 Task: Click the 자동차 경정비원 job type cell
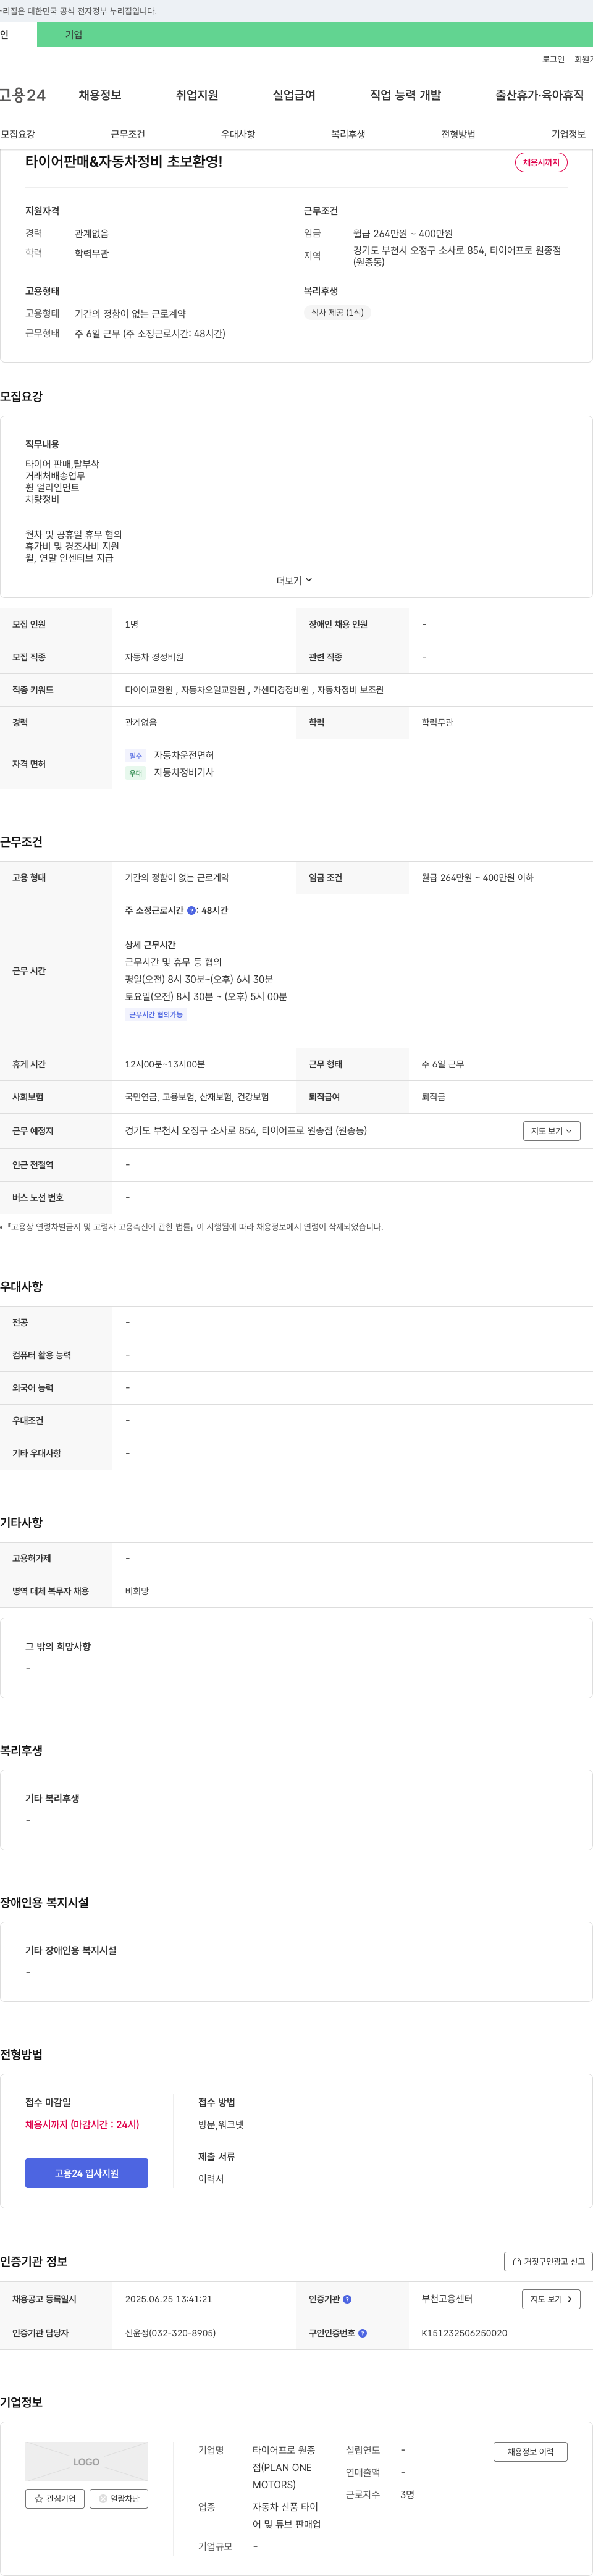click(154, 657)
